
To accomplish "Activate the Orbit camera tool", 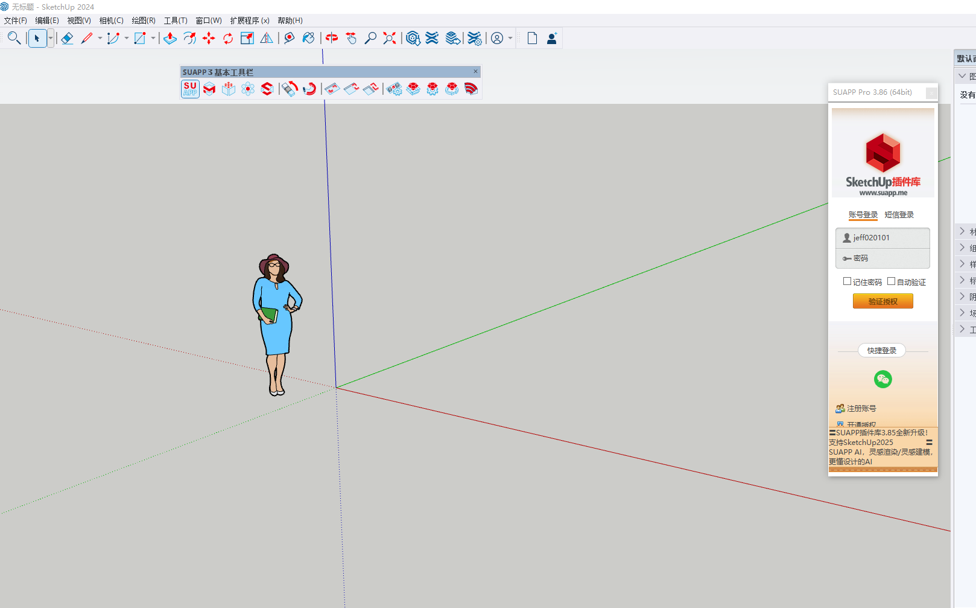I will tap(331, 39).
